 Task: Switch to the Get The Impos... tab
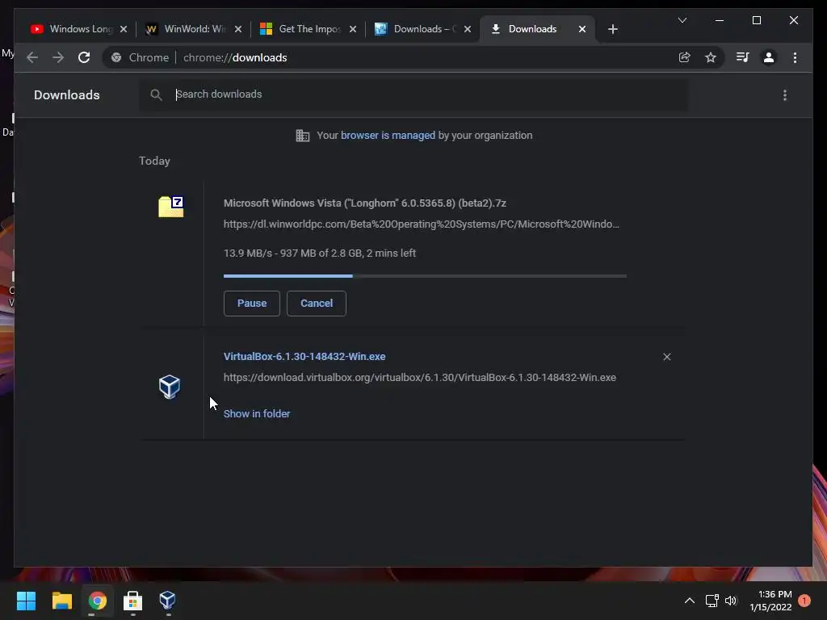pos(309,29)
